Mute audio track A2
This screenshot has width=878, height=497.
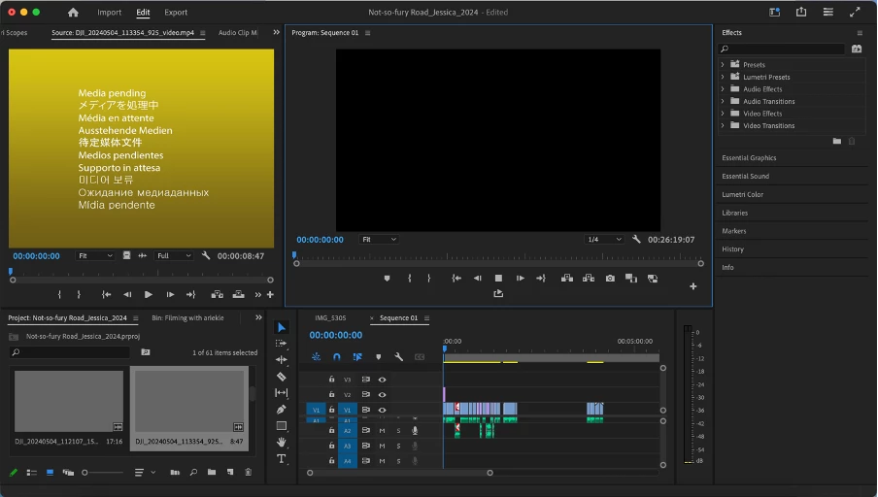pos(382,430)
